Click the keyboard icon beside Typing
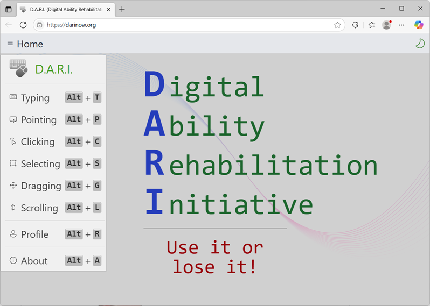Screen dimensions: 430x306 coord(13,97)
